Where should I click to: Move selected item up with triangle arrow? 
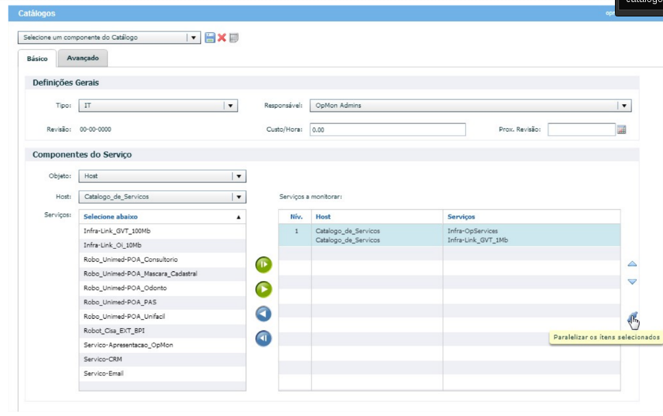[x=632, y=264]
